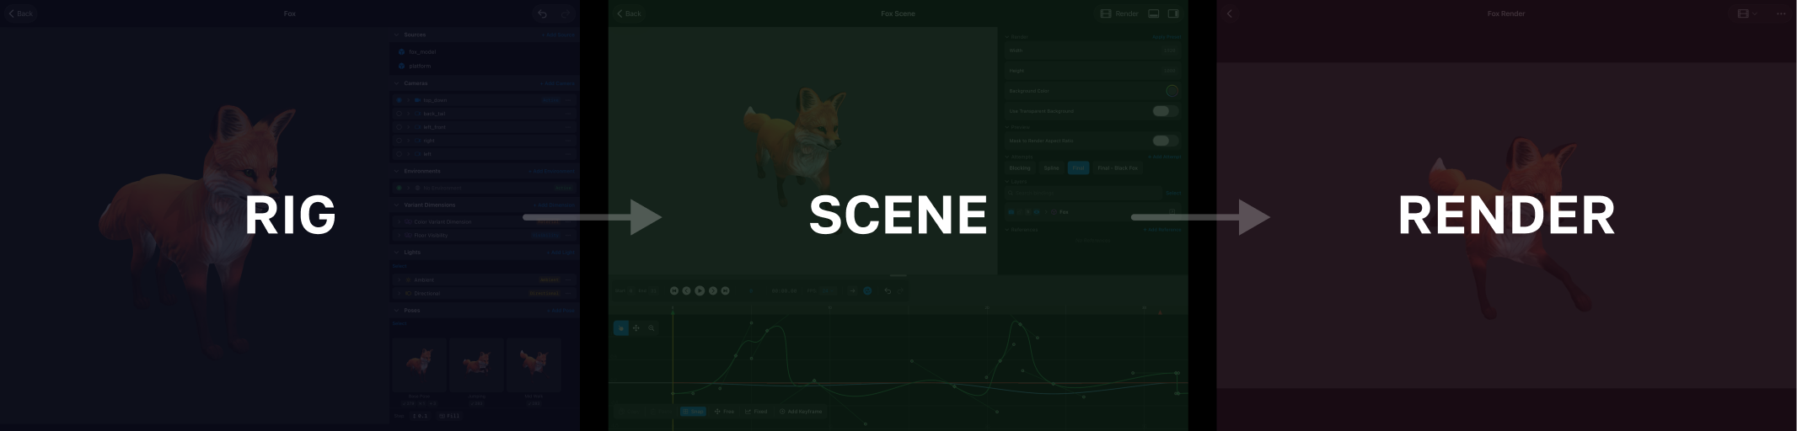Click the undo icon in timeline toolbar
1797x431 pixels.
(887, 290)
